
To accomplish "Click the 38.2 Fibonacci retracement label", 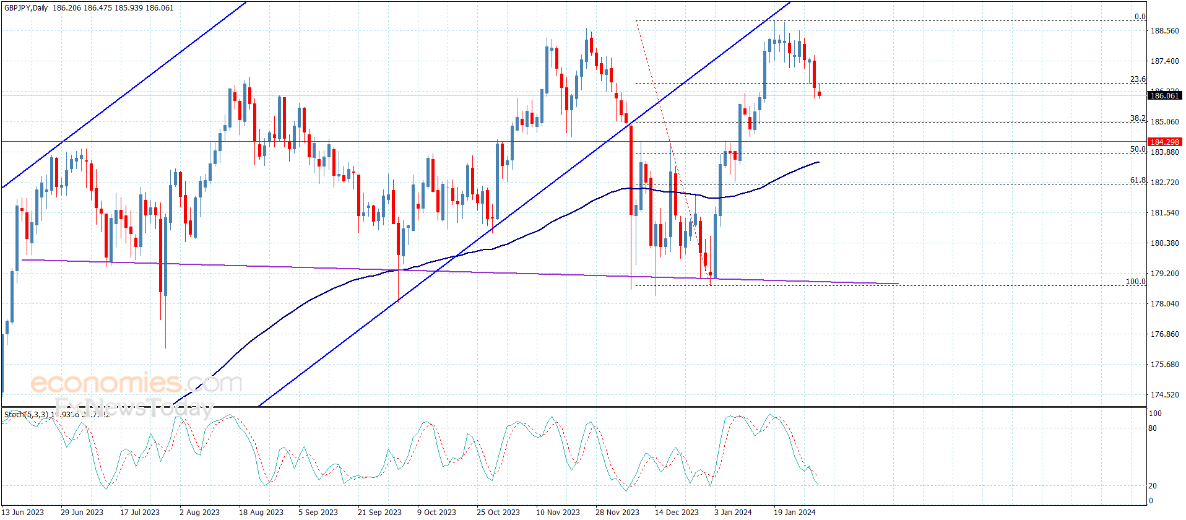I will click(x=1137, y=118).
